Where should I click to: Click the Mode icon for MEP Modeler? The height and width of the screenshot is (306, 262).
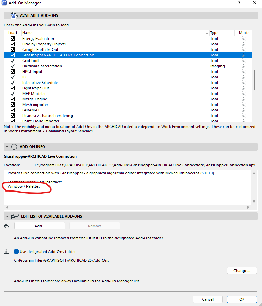pos(243,94)
